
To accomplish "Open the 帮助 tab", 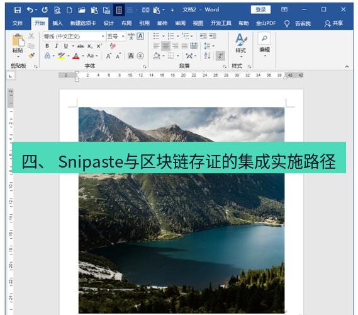I will [243, 23].
